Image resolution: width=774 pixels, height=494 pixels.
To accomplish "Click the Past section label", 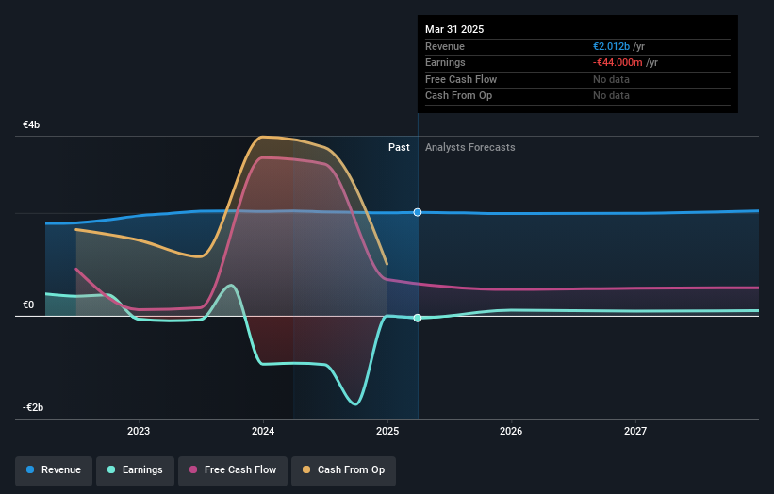I will tap(399, 148).
